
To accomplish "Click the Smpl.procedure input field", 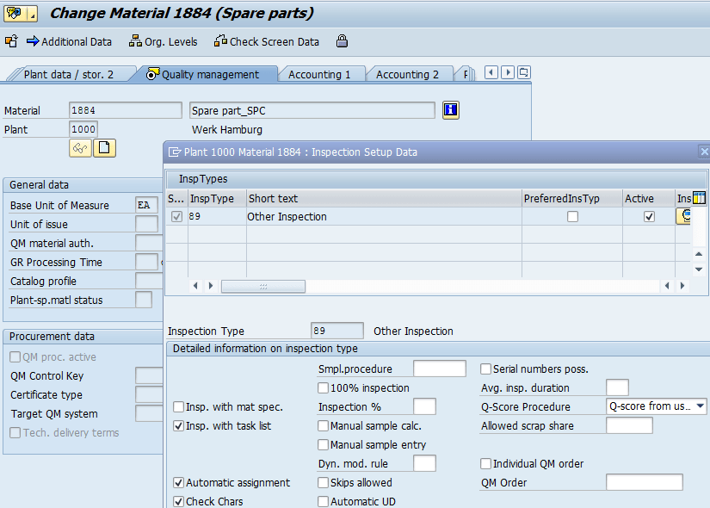I will [x=440, y=369].
